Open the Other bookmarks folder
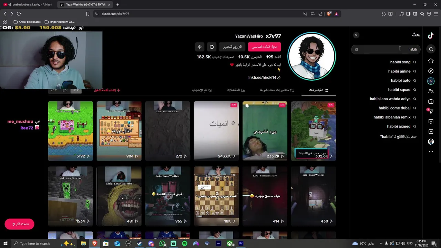 (27, 22)
